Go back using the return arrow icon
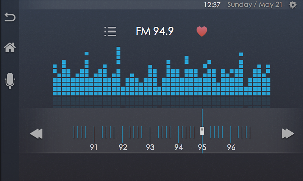The width and height of the screenshot is (303, 181). 10,17
